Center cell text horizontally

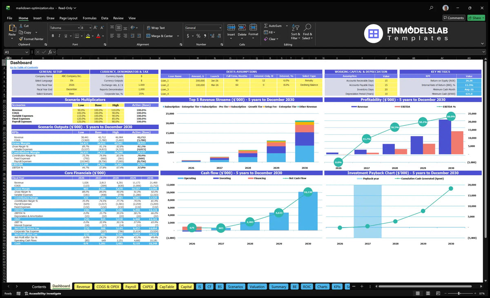[x=119, y=36]
